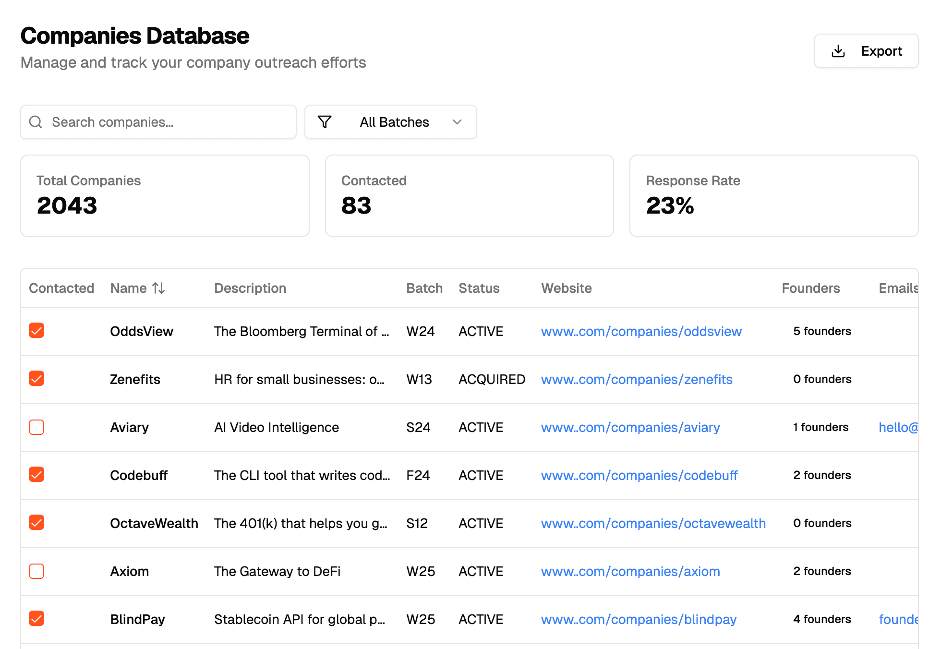The height and width of the screenshot is (649, 941).
Task: Open the Axiom company website link
Action: click(x=630, y=571)
